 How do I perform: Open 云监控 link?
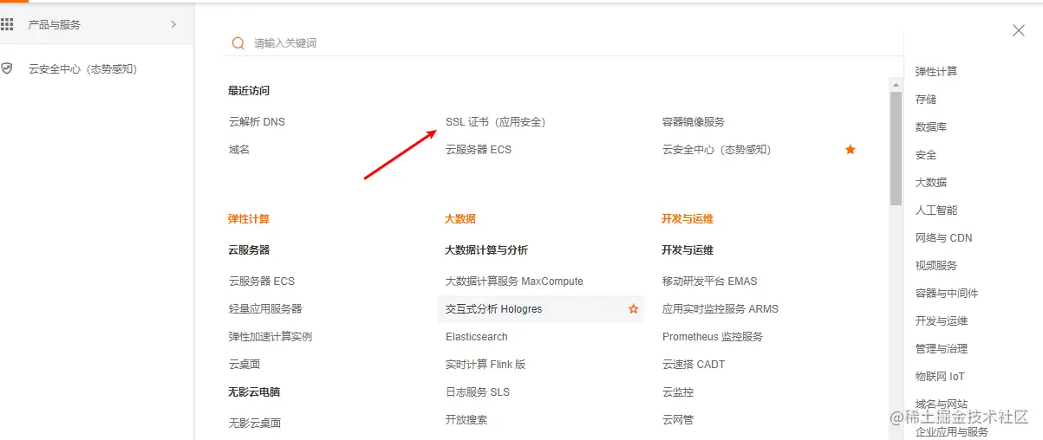[x=678, y=392]
